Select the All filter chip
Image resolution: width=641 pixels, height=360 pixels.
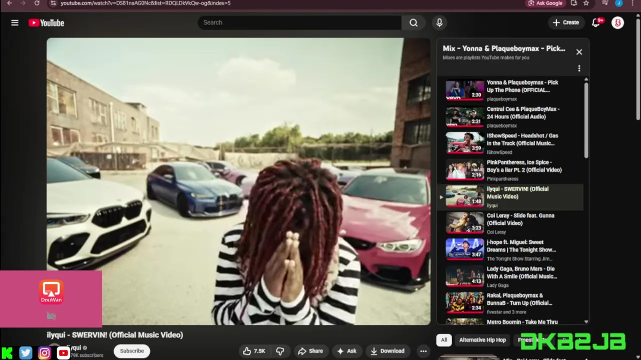tap(444, 340)
